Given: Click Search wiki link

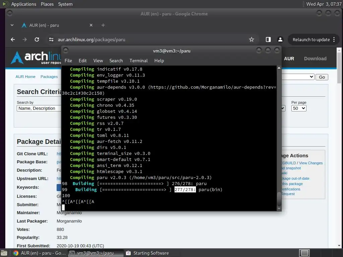Looking at the screenshot, I should [284, 173].
